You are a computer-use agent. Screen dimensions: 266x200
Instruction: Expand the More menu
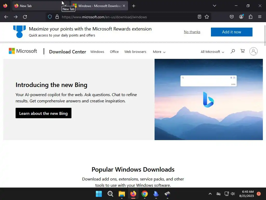pos(159,52)
